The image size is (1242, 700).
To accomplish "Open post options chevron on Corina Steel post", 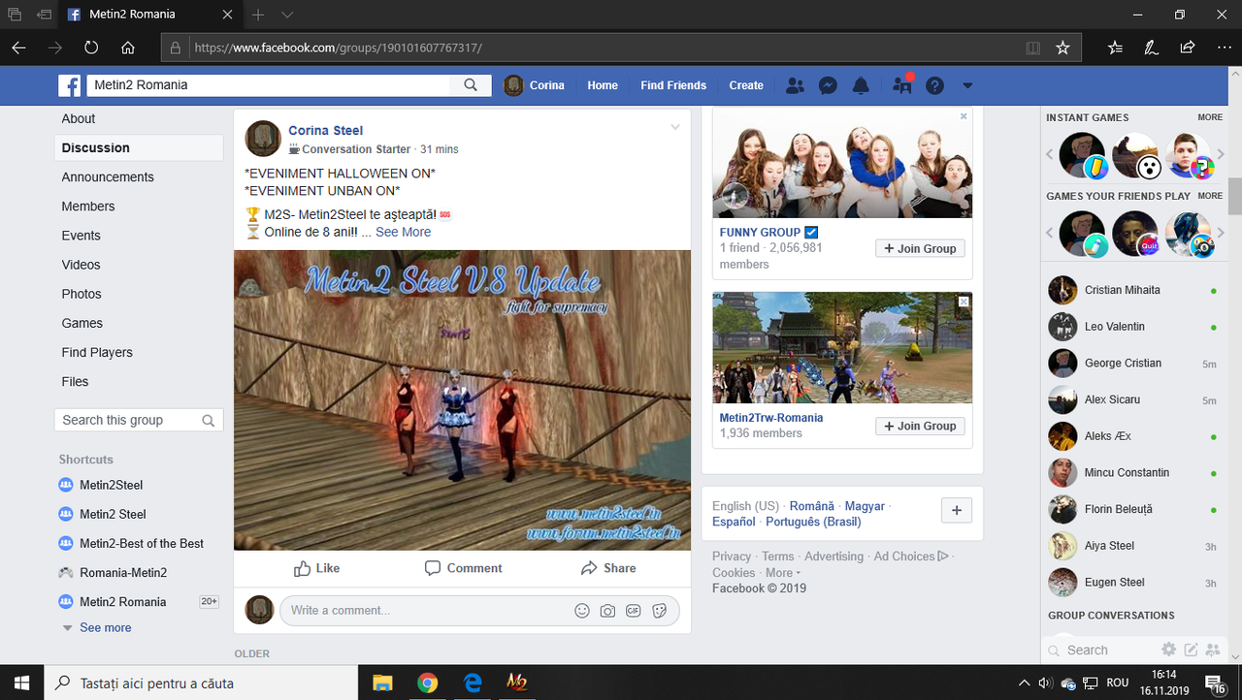I will click(676, 127).
